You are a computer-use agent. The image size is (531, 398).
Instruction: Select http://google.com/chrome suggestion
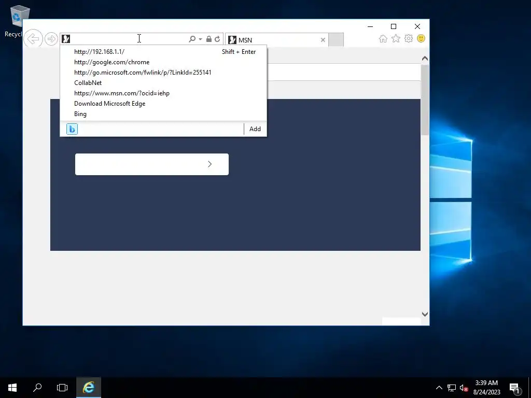[163, 62]
